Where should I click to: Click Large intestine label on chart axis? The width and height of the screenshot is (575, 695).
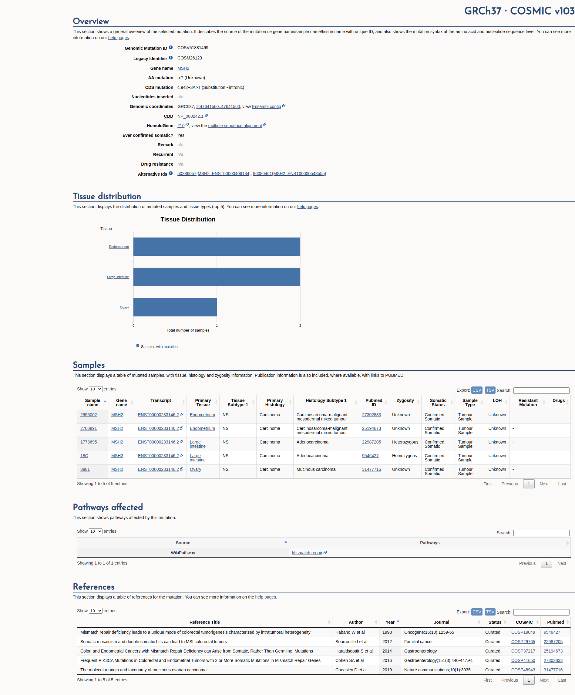[118, 277]
